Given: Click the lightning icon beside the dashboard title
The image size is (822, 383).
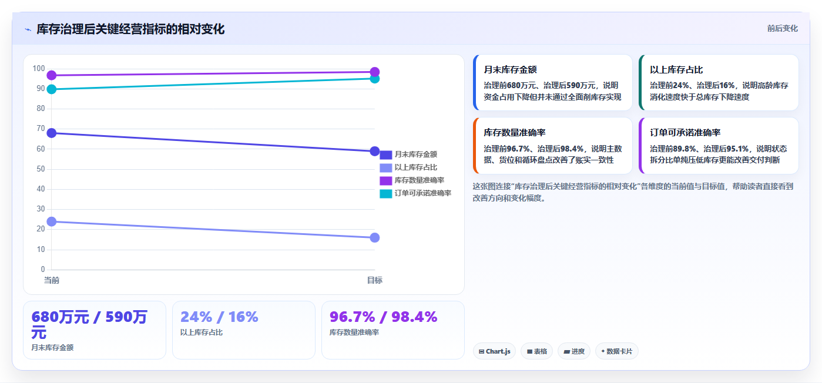Looking at the screenshot, I should pyautogui.click(x=28, y=29).
